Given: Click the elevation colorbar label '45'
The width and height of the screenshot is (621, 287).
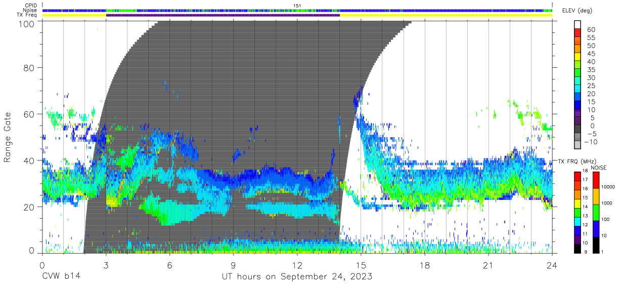Looking at the screenshot, I should click(591, 54).
